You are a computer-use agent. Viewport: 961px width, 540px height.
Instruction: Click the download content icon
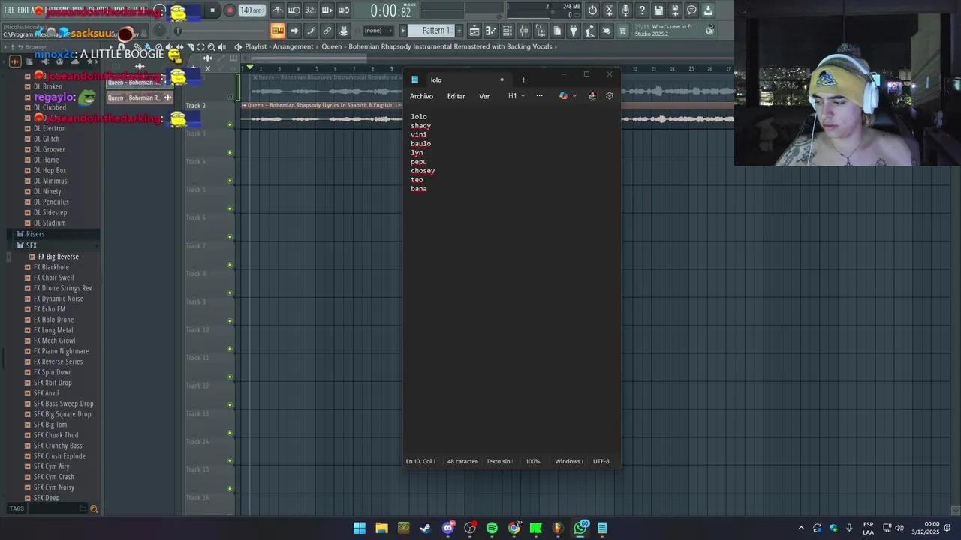coord(708,10)
